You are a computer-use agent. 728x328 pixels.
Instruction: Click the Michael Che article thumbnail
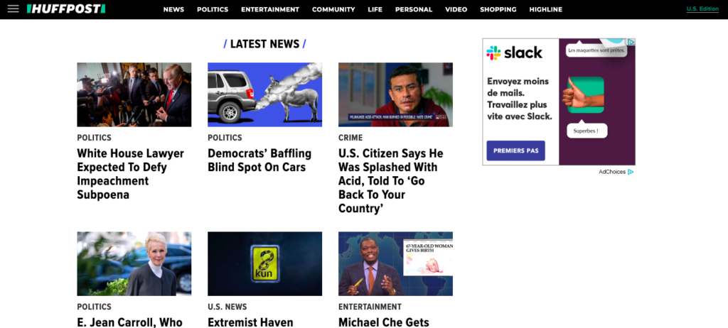coord(395,263)
